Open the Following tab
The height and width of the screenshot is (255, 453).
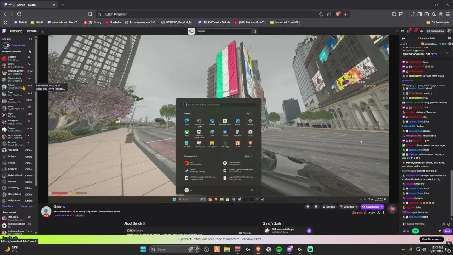(x=16, y=31)
